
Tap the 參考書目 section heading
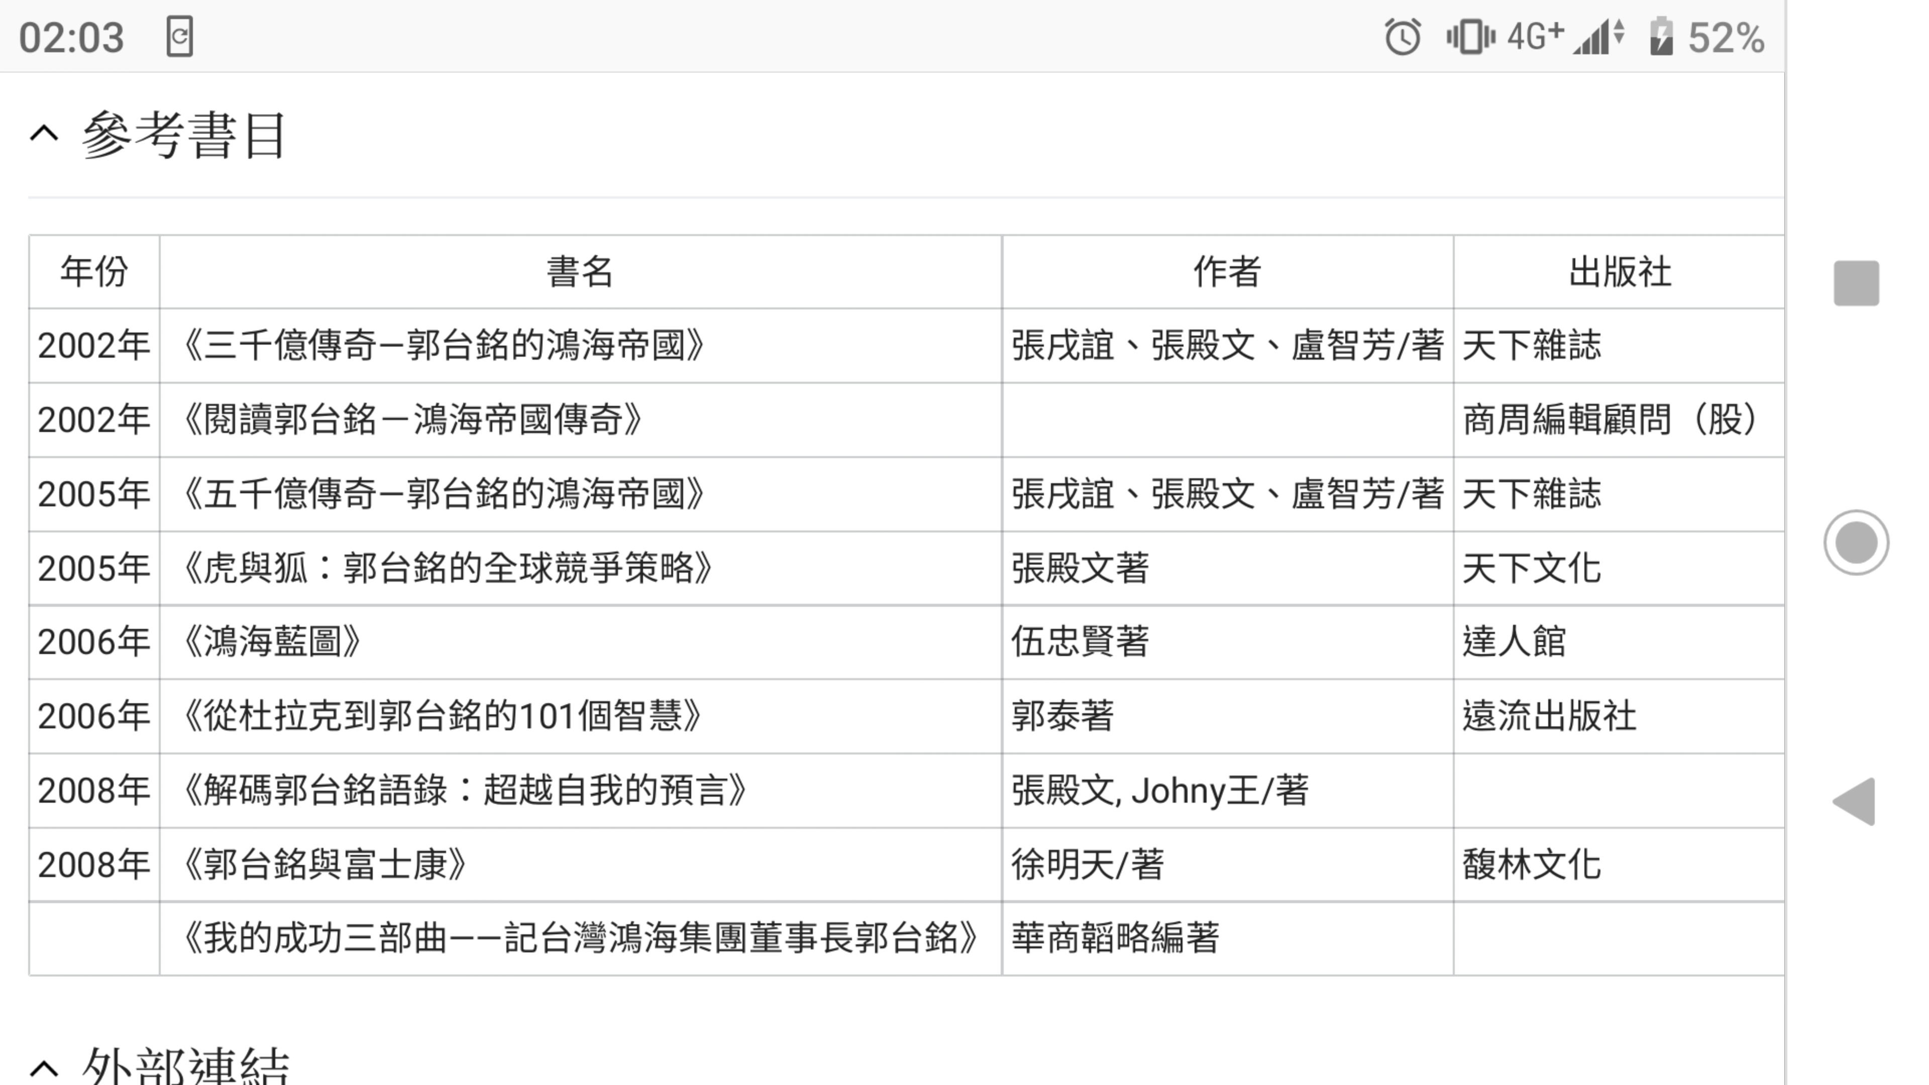coord(183,136)
